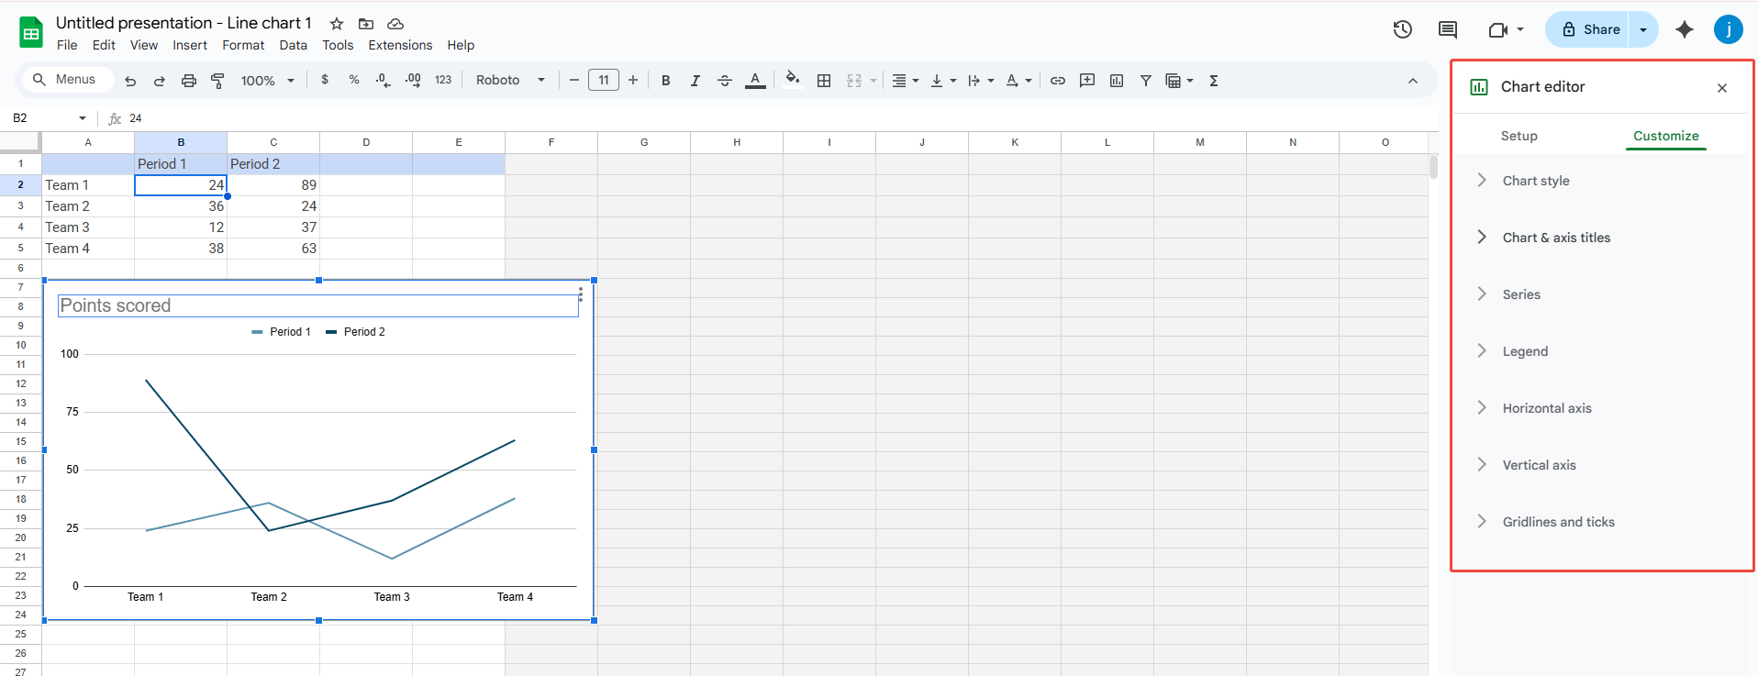
Task: Click the Undo icon
Action: 130,81
